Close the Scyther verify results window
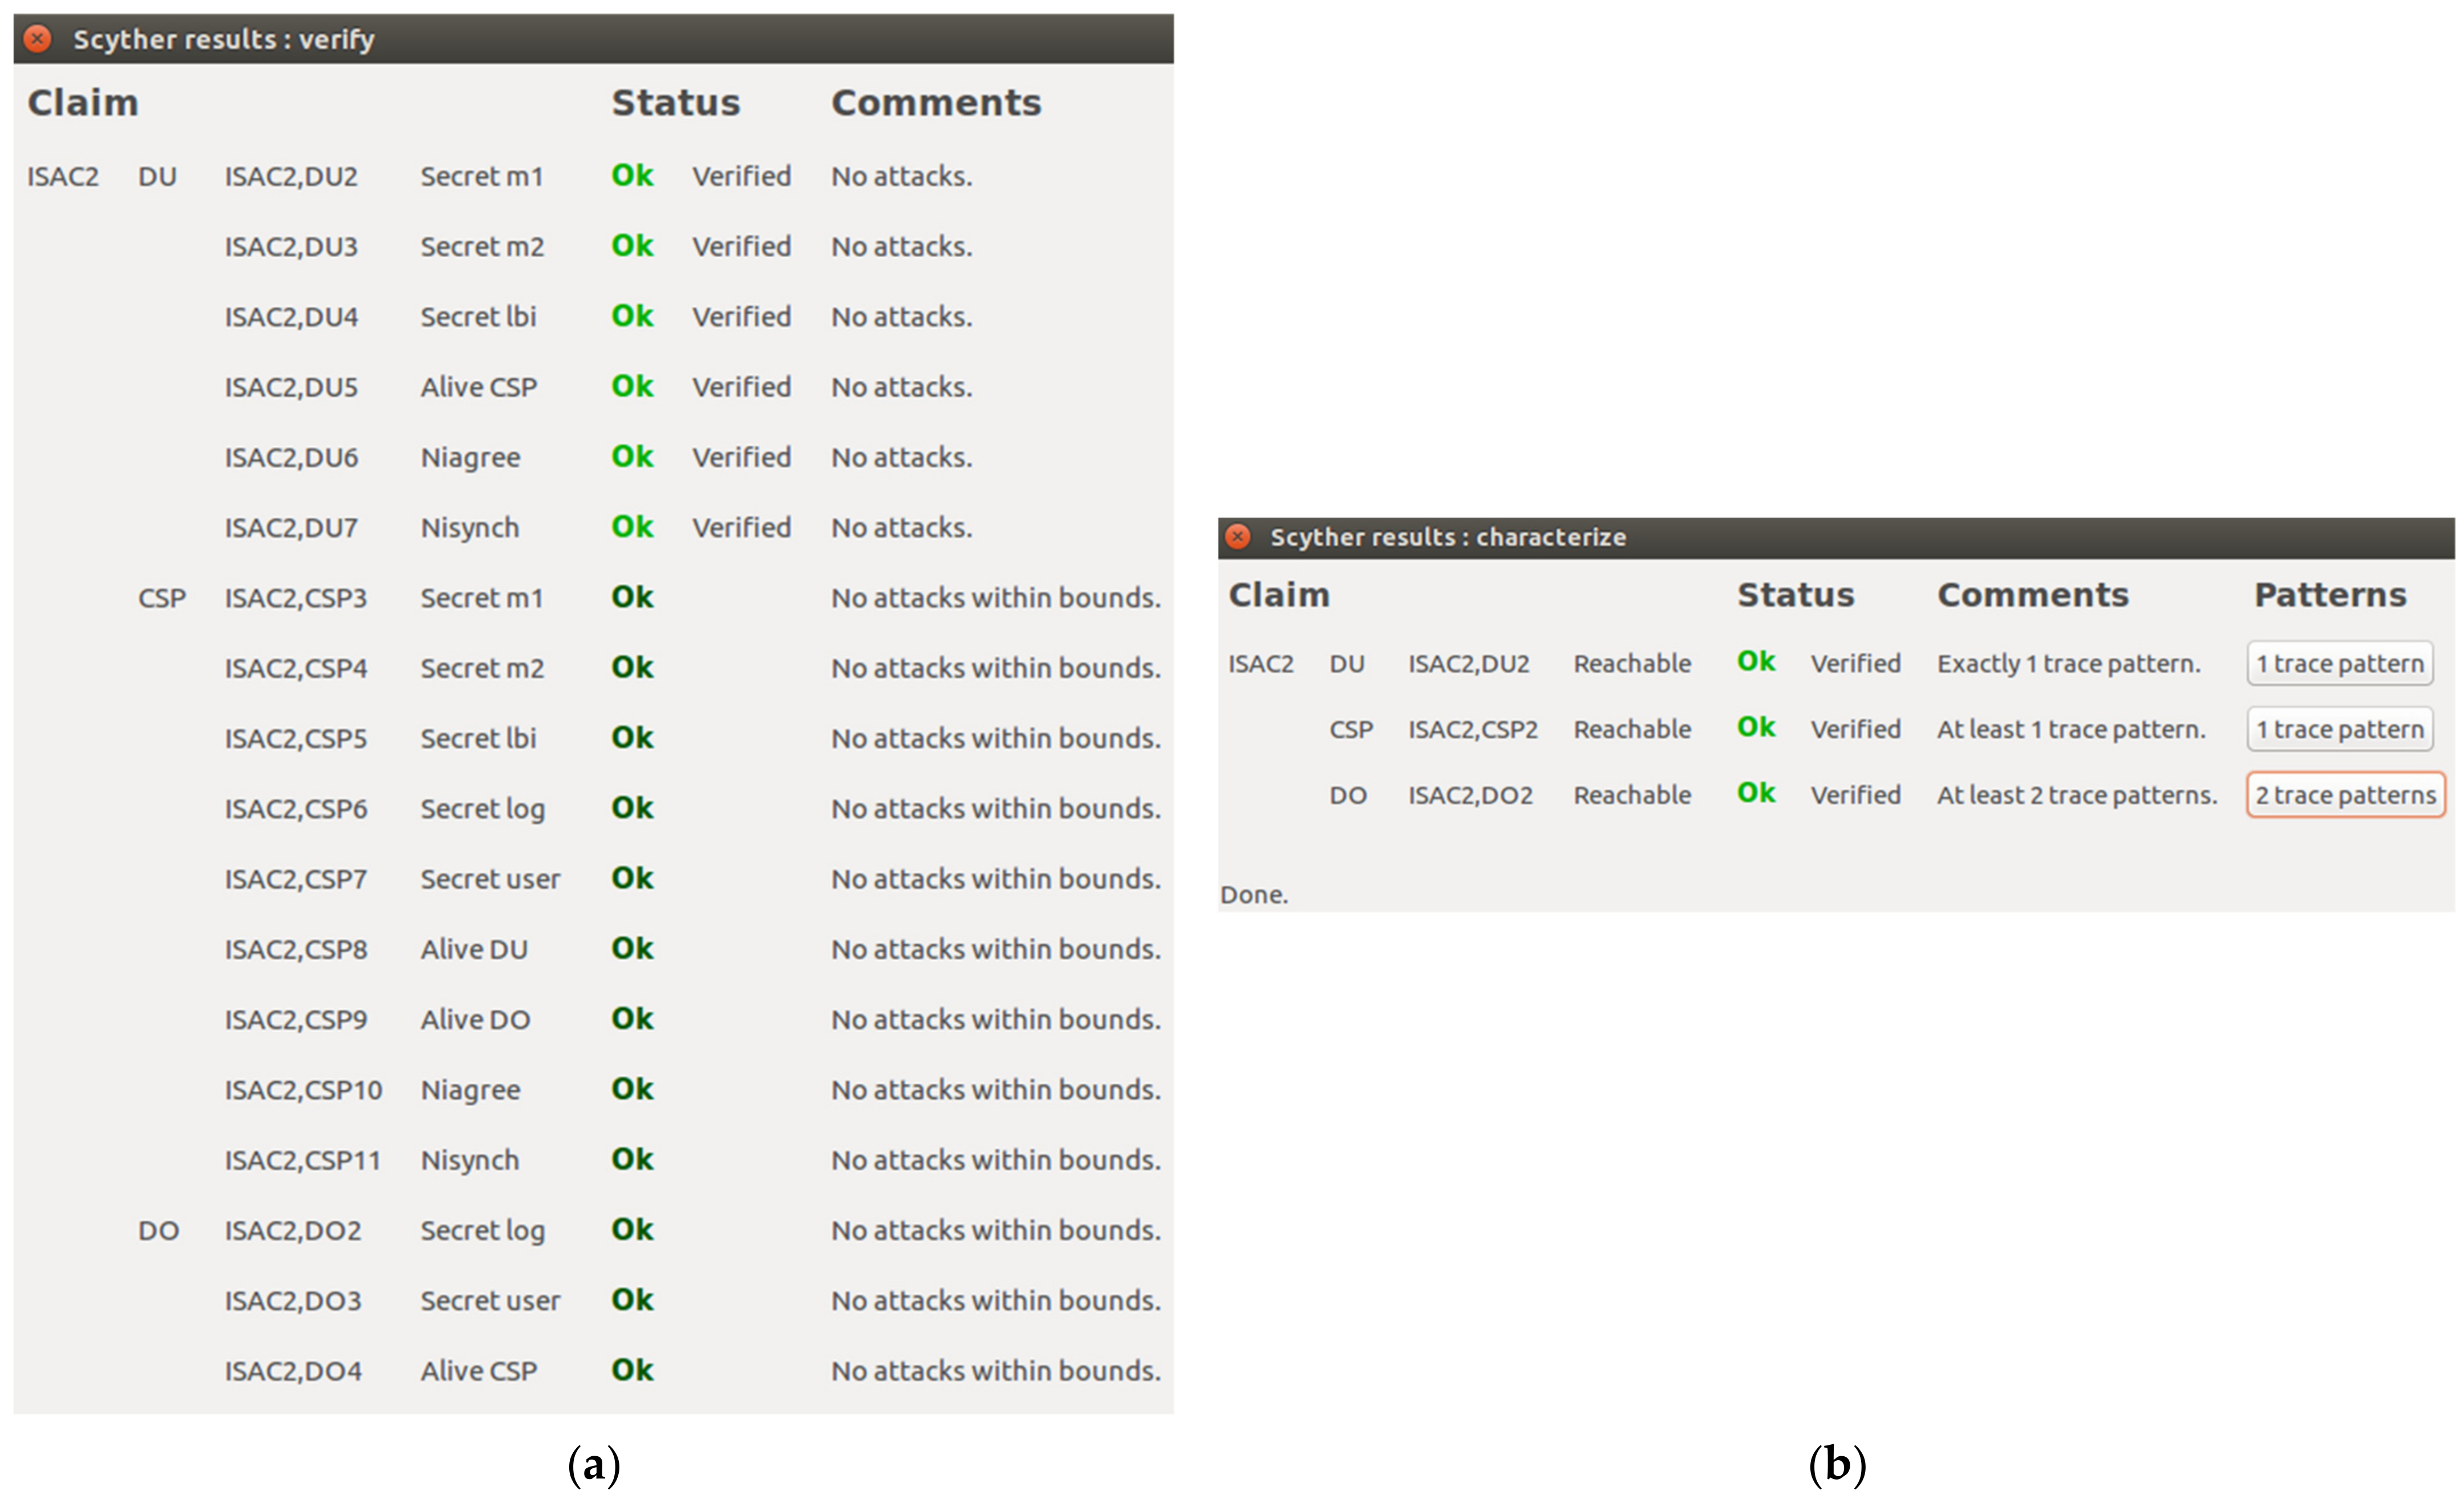The height and width of the screenshot is (1503, 2464). (x=38, y=39)
